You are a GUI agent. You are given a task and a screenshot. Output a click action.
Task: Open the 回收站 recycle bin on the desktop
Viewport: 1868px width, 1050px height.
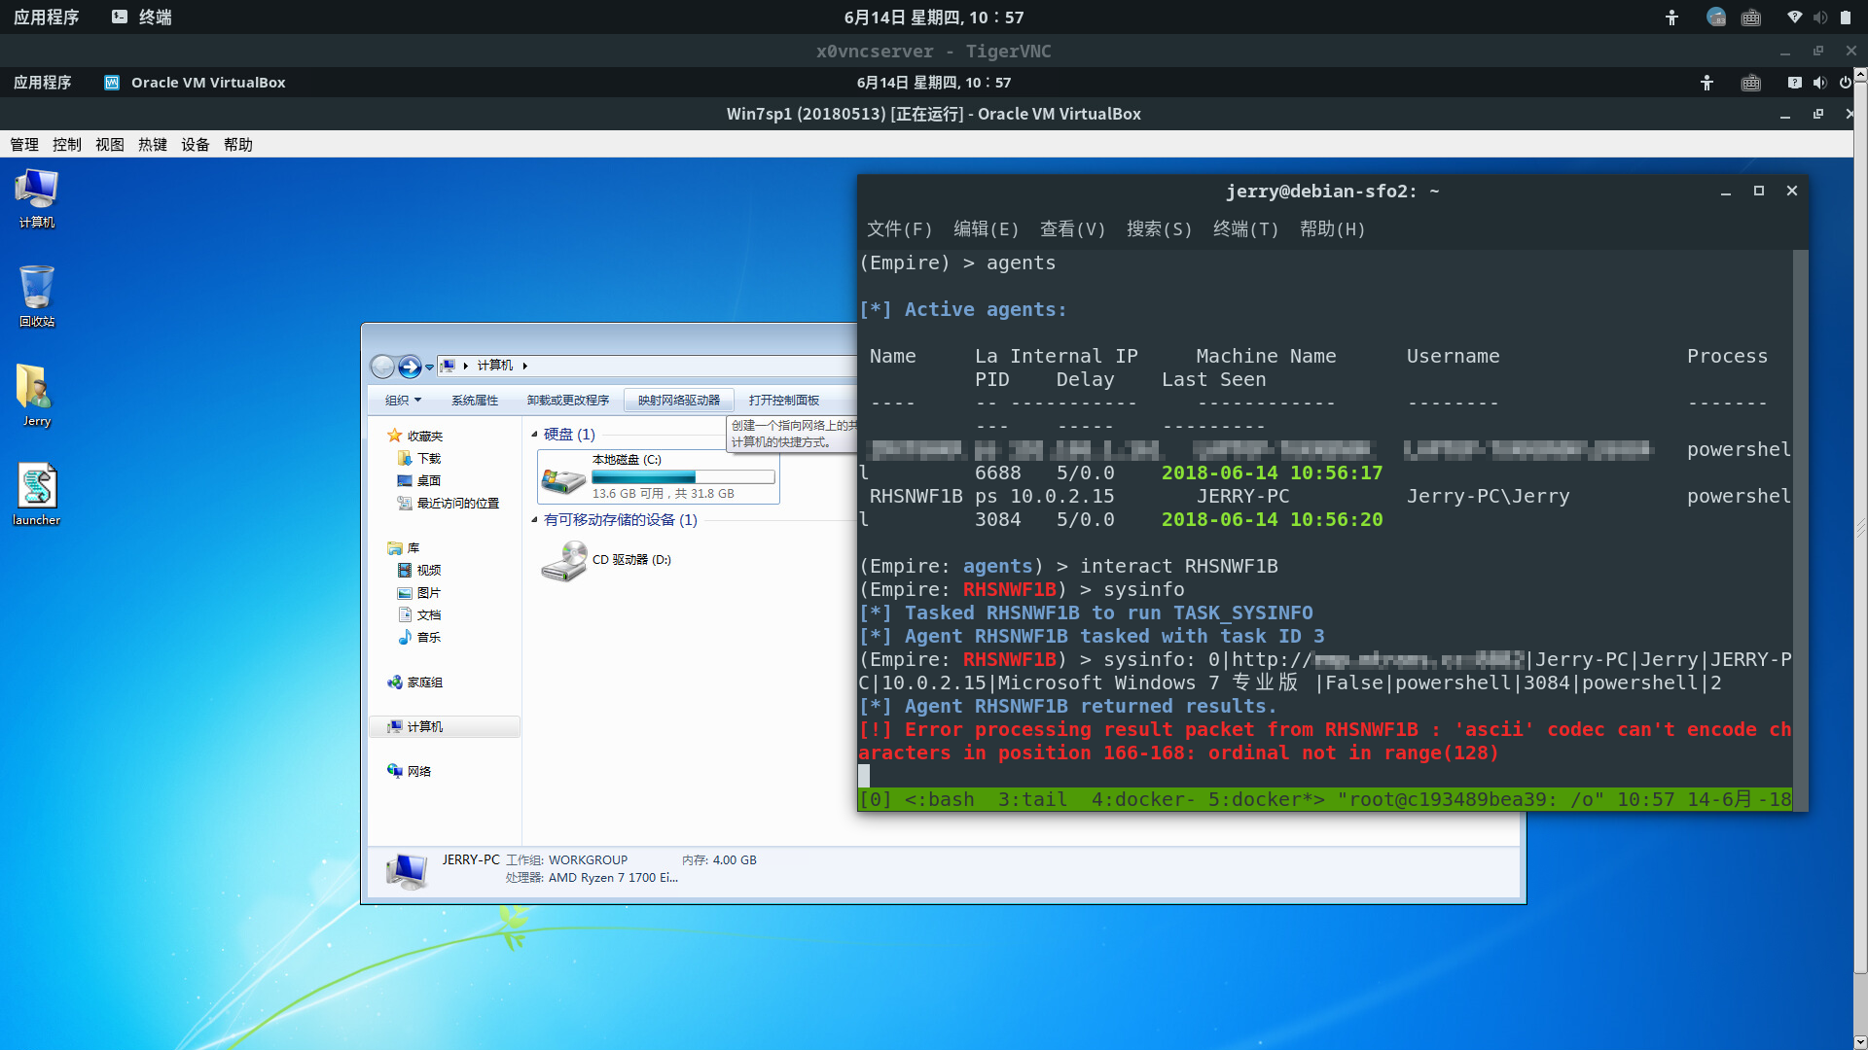pyautogui.click(x=36, y=297)
